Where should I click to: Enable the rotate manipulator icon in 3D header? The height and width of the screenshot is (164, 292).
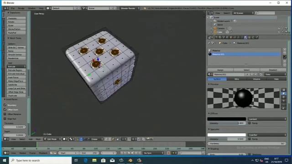85,139
